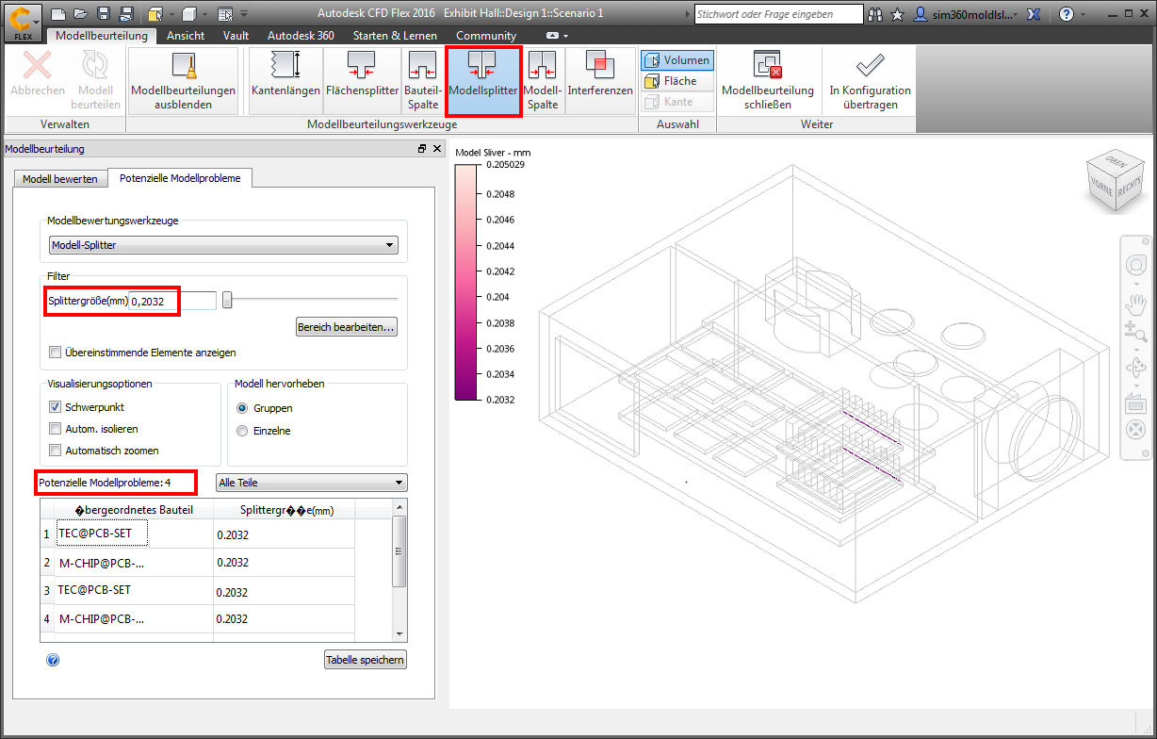
Task: Click Modellbeurteilungen ausblenden tool
Action: coord(183,81)
